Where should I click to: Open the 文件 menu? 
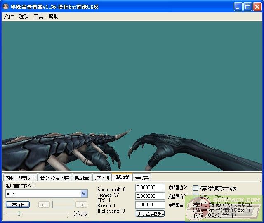(x=9, y=17)
